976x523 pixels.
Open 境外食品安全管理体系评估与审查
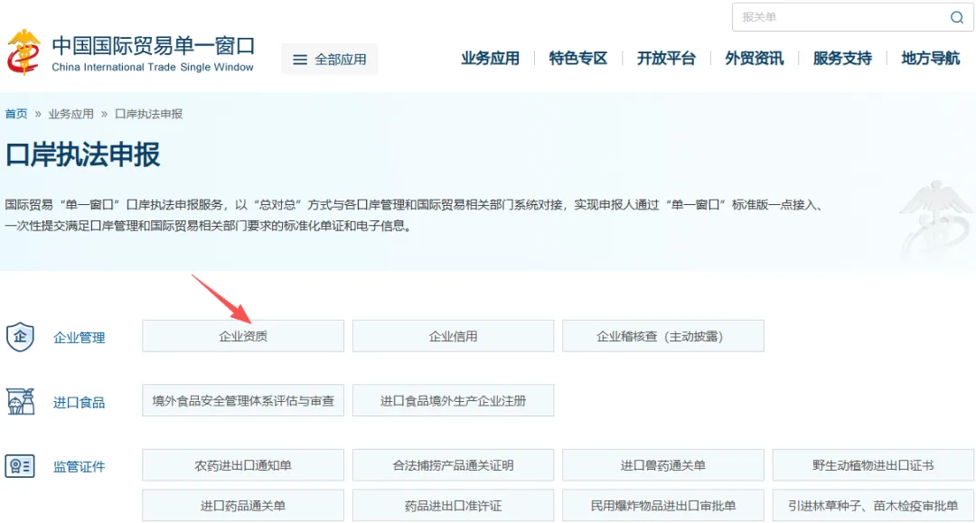[243, 400]
